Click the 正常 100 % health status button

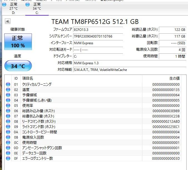tap(18, 42)
